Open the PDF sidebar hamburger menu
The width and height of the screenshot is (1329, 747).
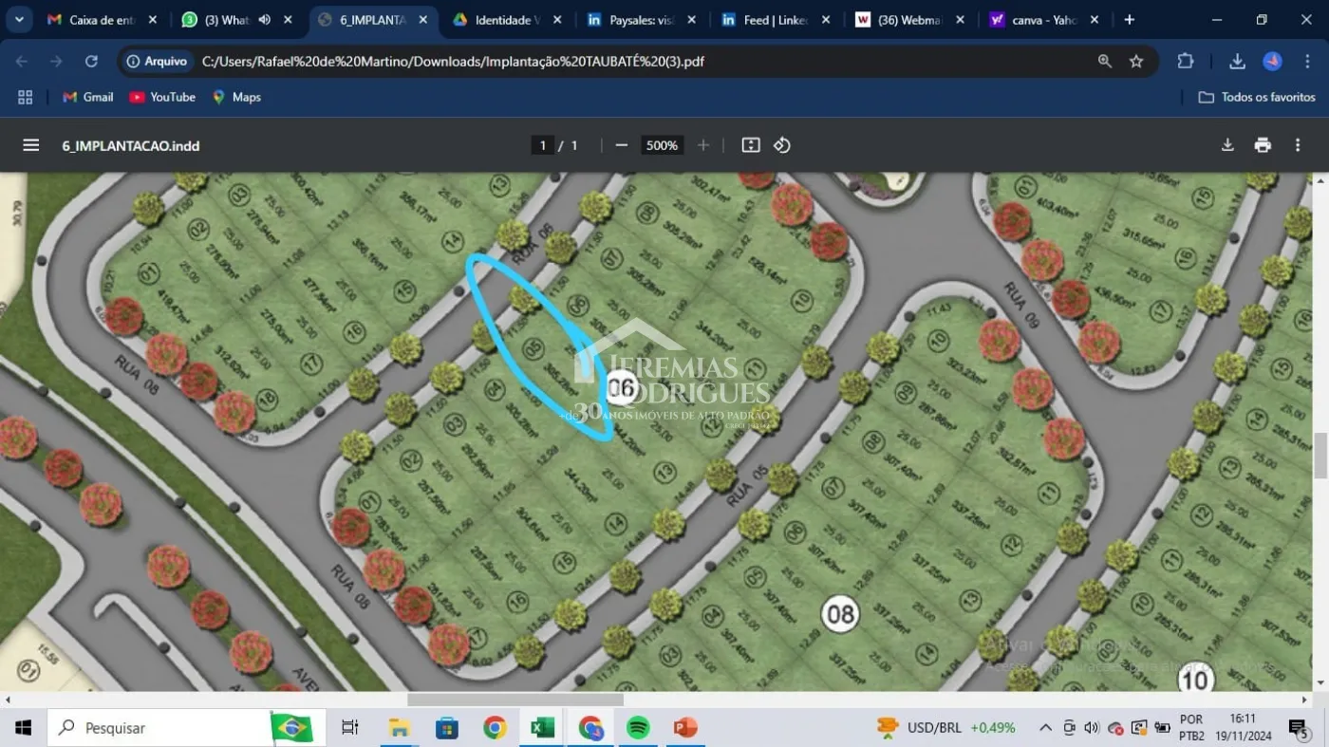pos(31,145)
